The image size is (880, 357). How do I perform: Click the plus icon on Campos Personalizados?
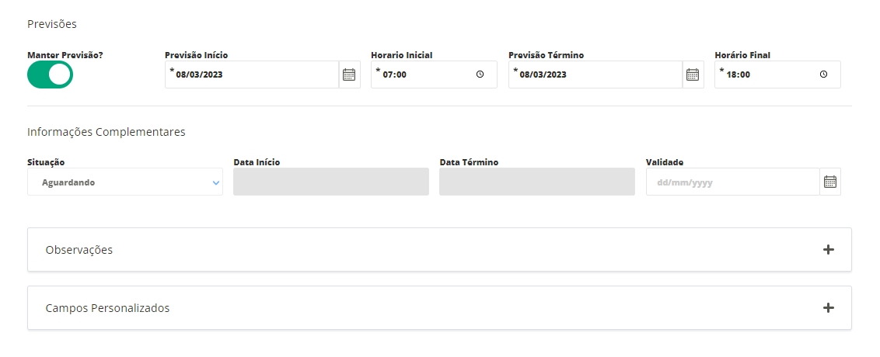[829, 308]
